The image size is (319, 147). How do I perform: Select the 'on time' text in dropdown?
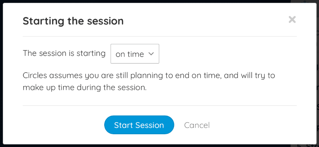(130, 54)
